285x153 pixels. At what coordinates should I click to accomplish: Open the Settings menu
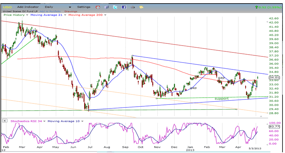tap(84, 7)
